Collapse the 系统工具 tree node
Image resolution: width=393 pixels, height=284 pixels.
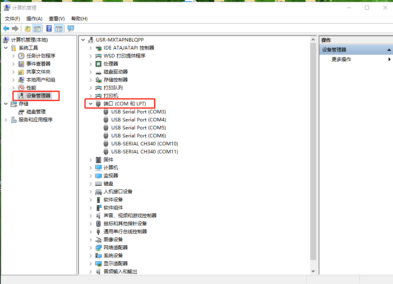pos(6,48)
